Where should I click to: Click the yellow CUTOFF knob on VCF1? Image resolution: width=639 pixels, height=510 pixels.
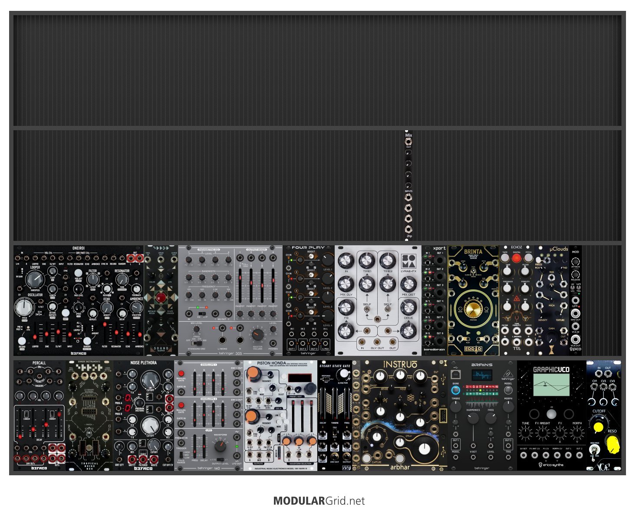(x=599, y=428)
